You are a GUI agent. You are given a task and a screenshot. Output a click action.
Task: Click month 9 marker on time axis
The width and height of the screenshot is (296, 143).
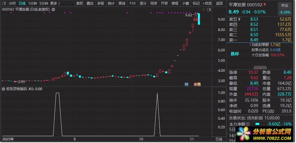75,140
